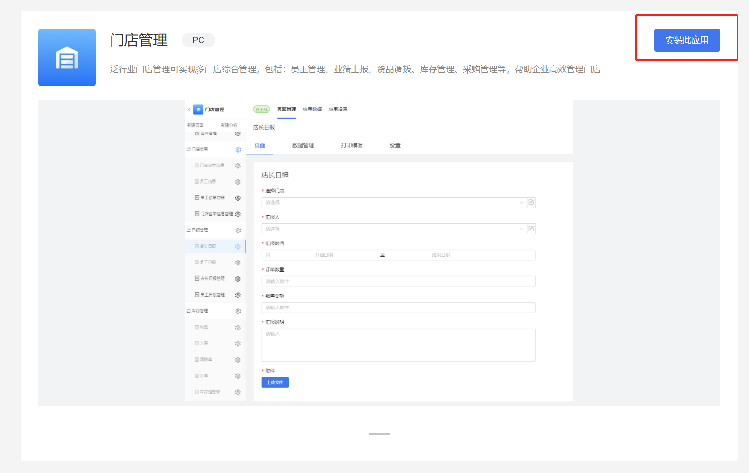The width and height of the screenshot is (749, 473).
Task: Click the back arrow beside 门店管理 in preview
Action: tap(189, 110)
